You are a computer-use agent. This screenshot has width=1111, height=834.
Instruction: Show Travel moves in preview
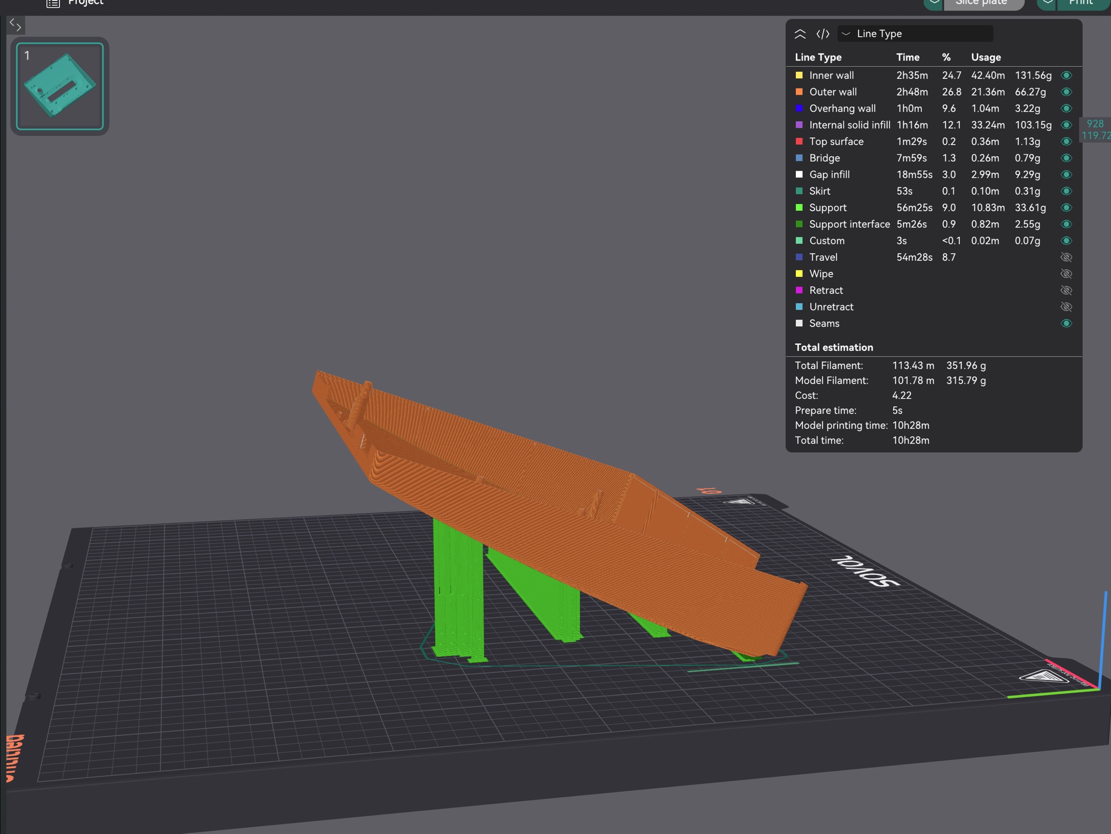point(1066,257)
